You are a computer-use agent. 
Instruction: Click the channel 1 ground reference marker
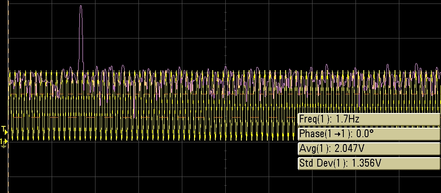coord(4,142)
